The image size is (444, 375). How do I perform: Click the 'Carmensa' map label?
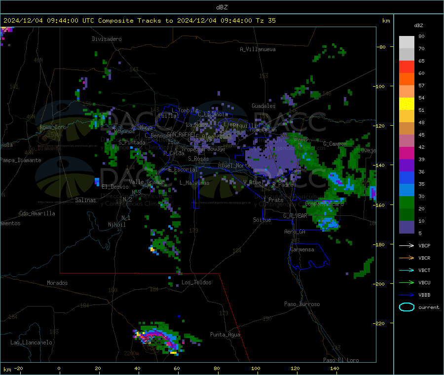pyautogui.click(x=302, y=249)
